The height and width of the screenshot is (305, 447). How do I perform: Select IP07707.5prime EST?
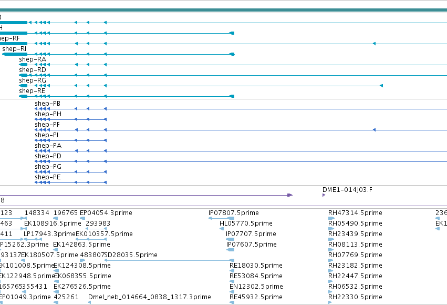251,234
